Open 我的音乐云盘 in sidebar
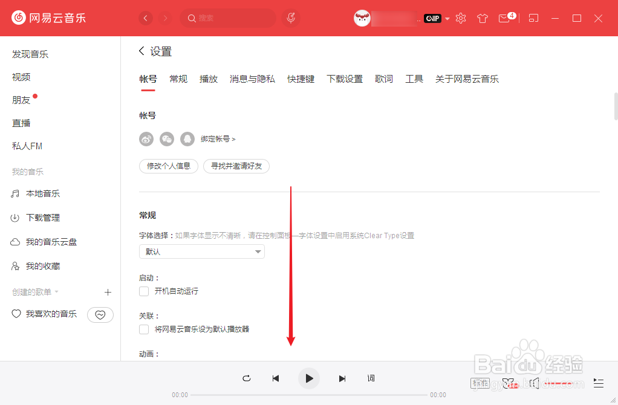Screen dimensions: 618x405 click(x=51, y=242)
